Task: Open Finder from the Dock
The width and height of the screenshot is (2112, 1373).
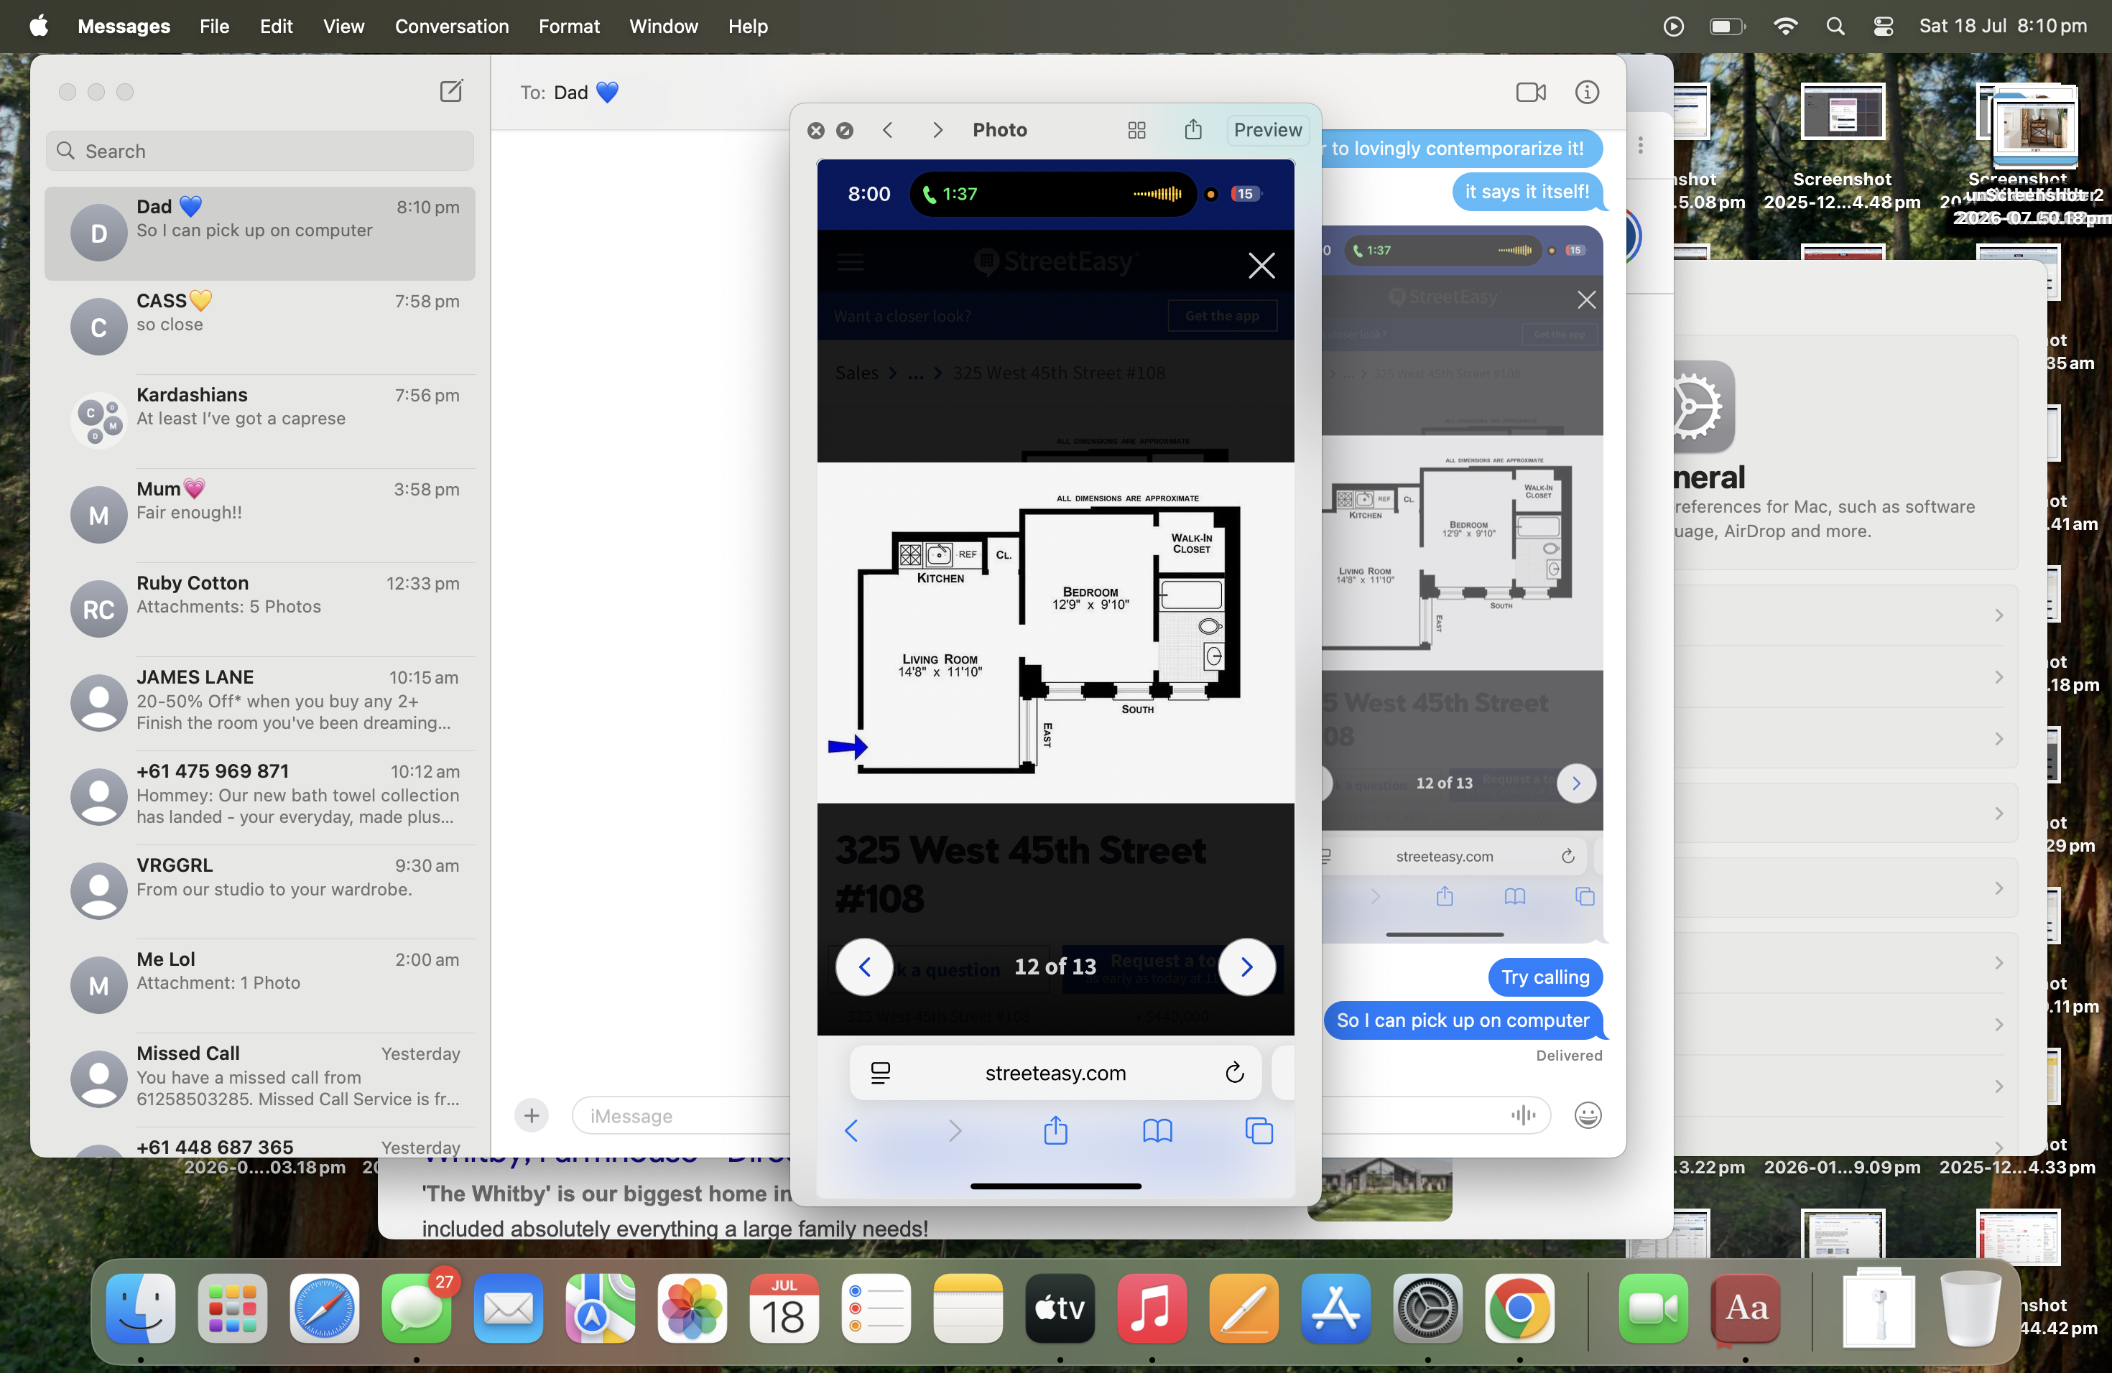Action: click(x=140, y=1308)
